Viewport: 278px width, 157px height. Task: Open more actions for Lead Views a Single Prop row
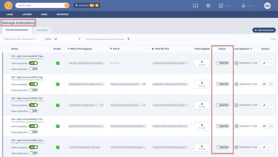271,105
